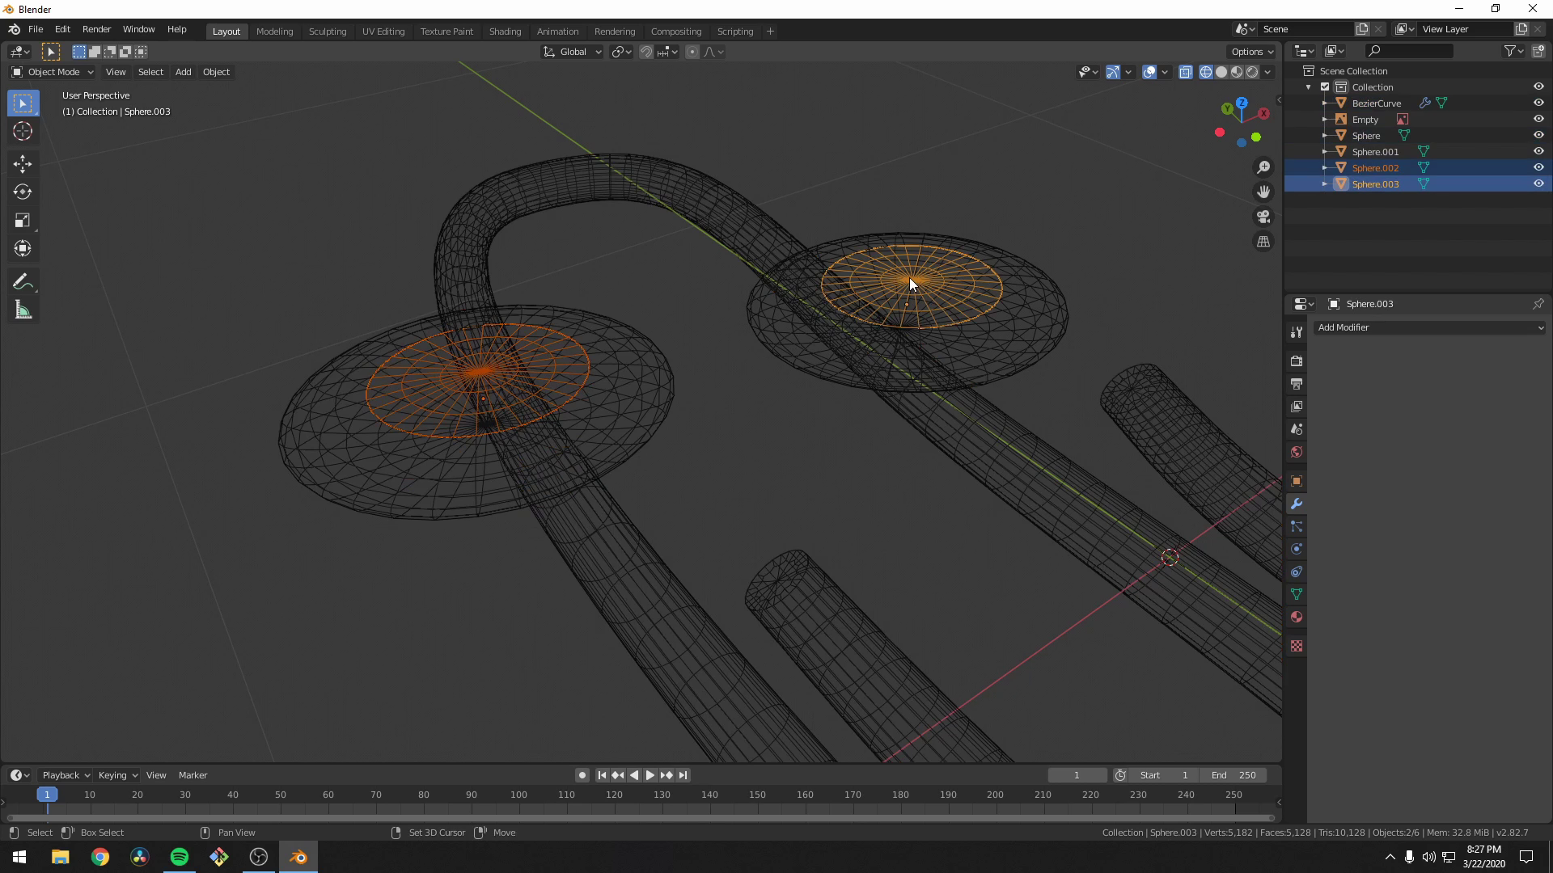Open Material Properties in the sidebar
Screen dimensions: 1553x873
tap(1297, 617)
